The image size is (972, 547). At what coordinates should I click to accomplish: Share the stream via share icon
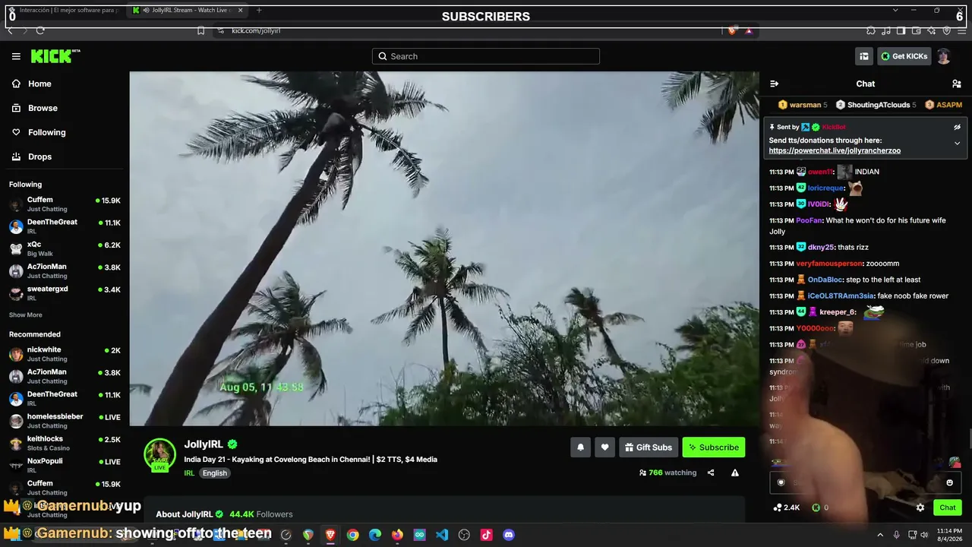(711, 473)
